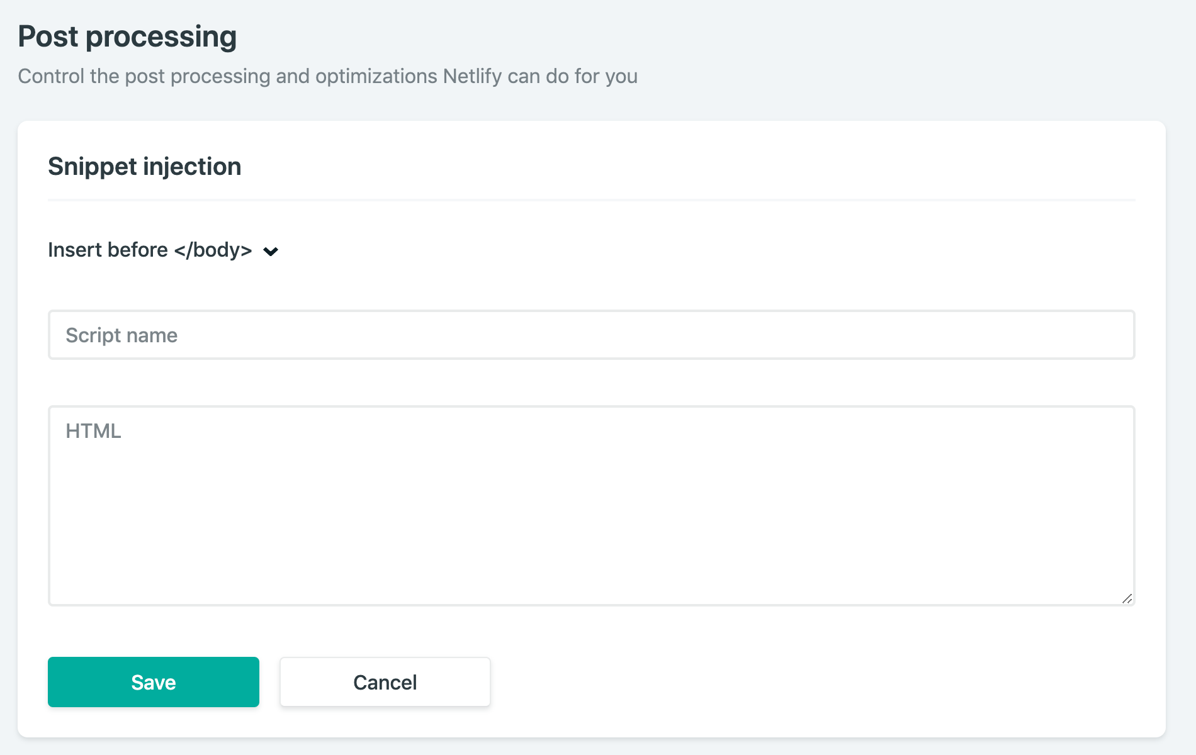Click the Cancel button
The height and width of the screenshot is (755, 1196).
click(x=385, y=682)
